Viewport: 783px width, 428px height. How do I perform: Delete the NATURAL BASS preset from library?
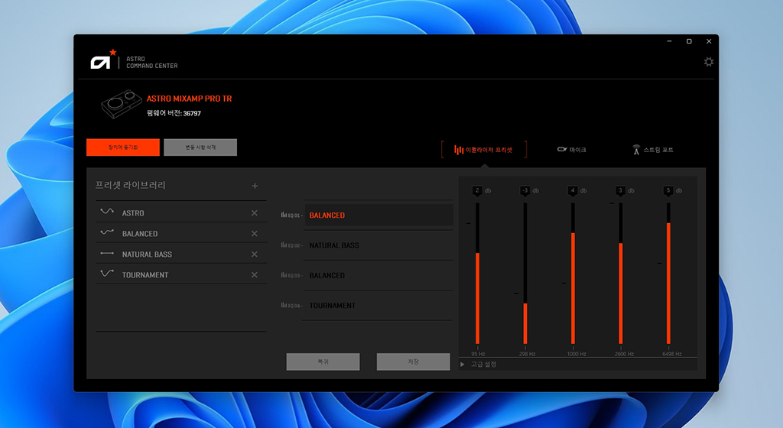[254, 255]
